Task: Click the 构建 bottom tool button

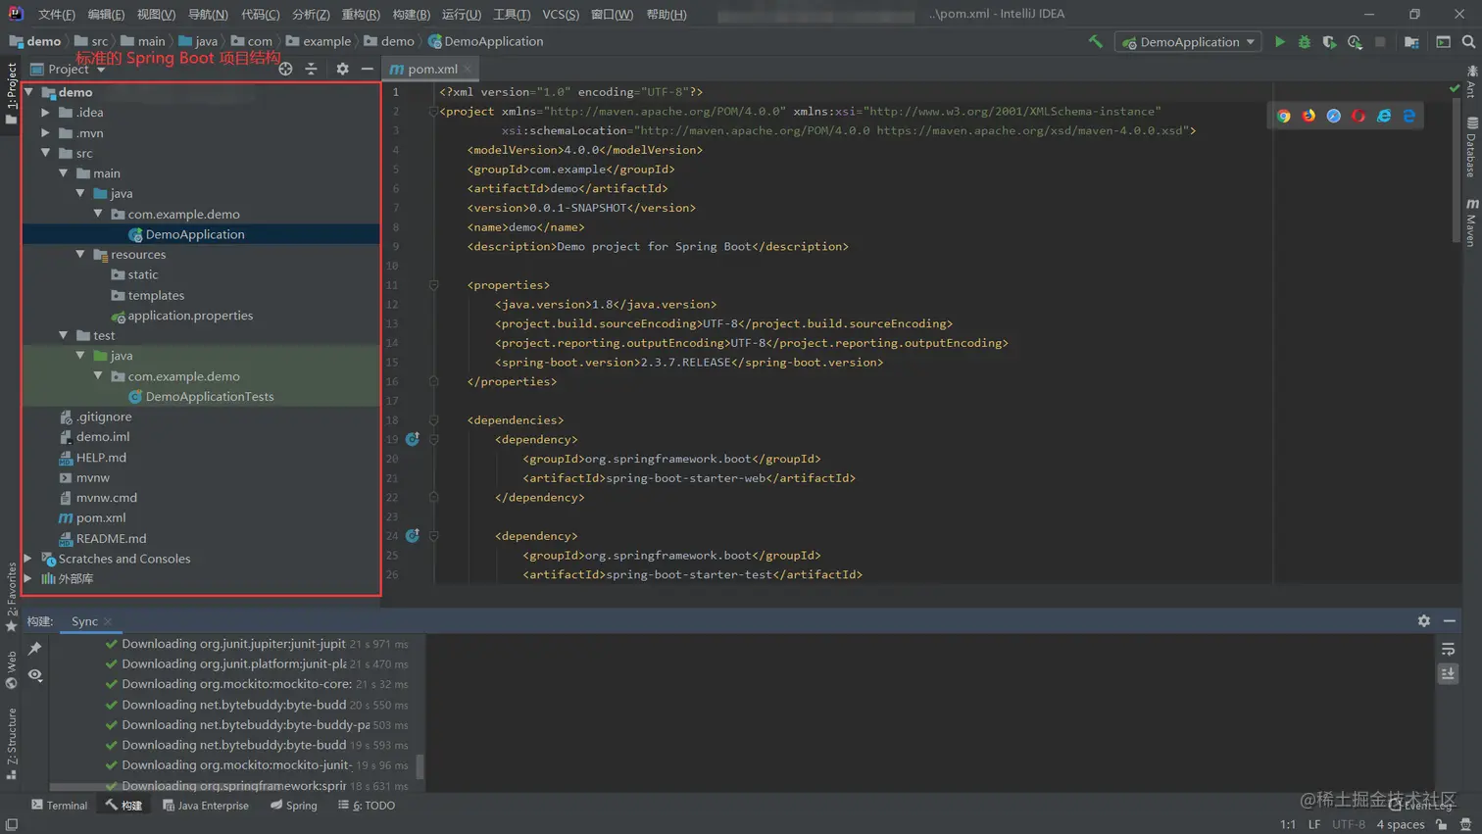Action: coord(124,806)
